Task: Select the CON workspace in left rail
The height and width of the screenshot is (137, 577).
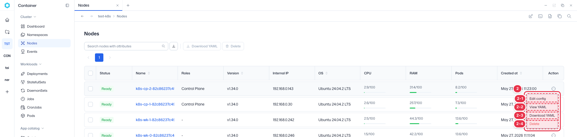Action: click(x=7, y=56)
